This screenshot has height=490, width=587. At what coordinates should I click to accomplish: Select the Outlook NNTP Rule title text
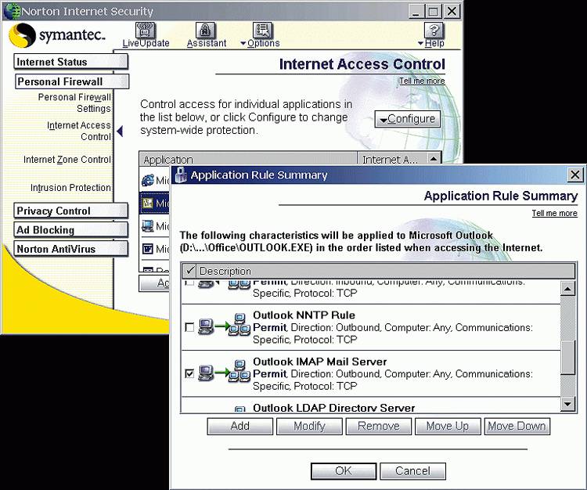pyautogui.click(x=304, y=315)
